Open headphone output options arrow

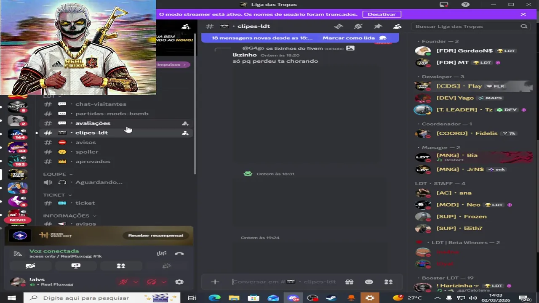tap(164, 282)
